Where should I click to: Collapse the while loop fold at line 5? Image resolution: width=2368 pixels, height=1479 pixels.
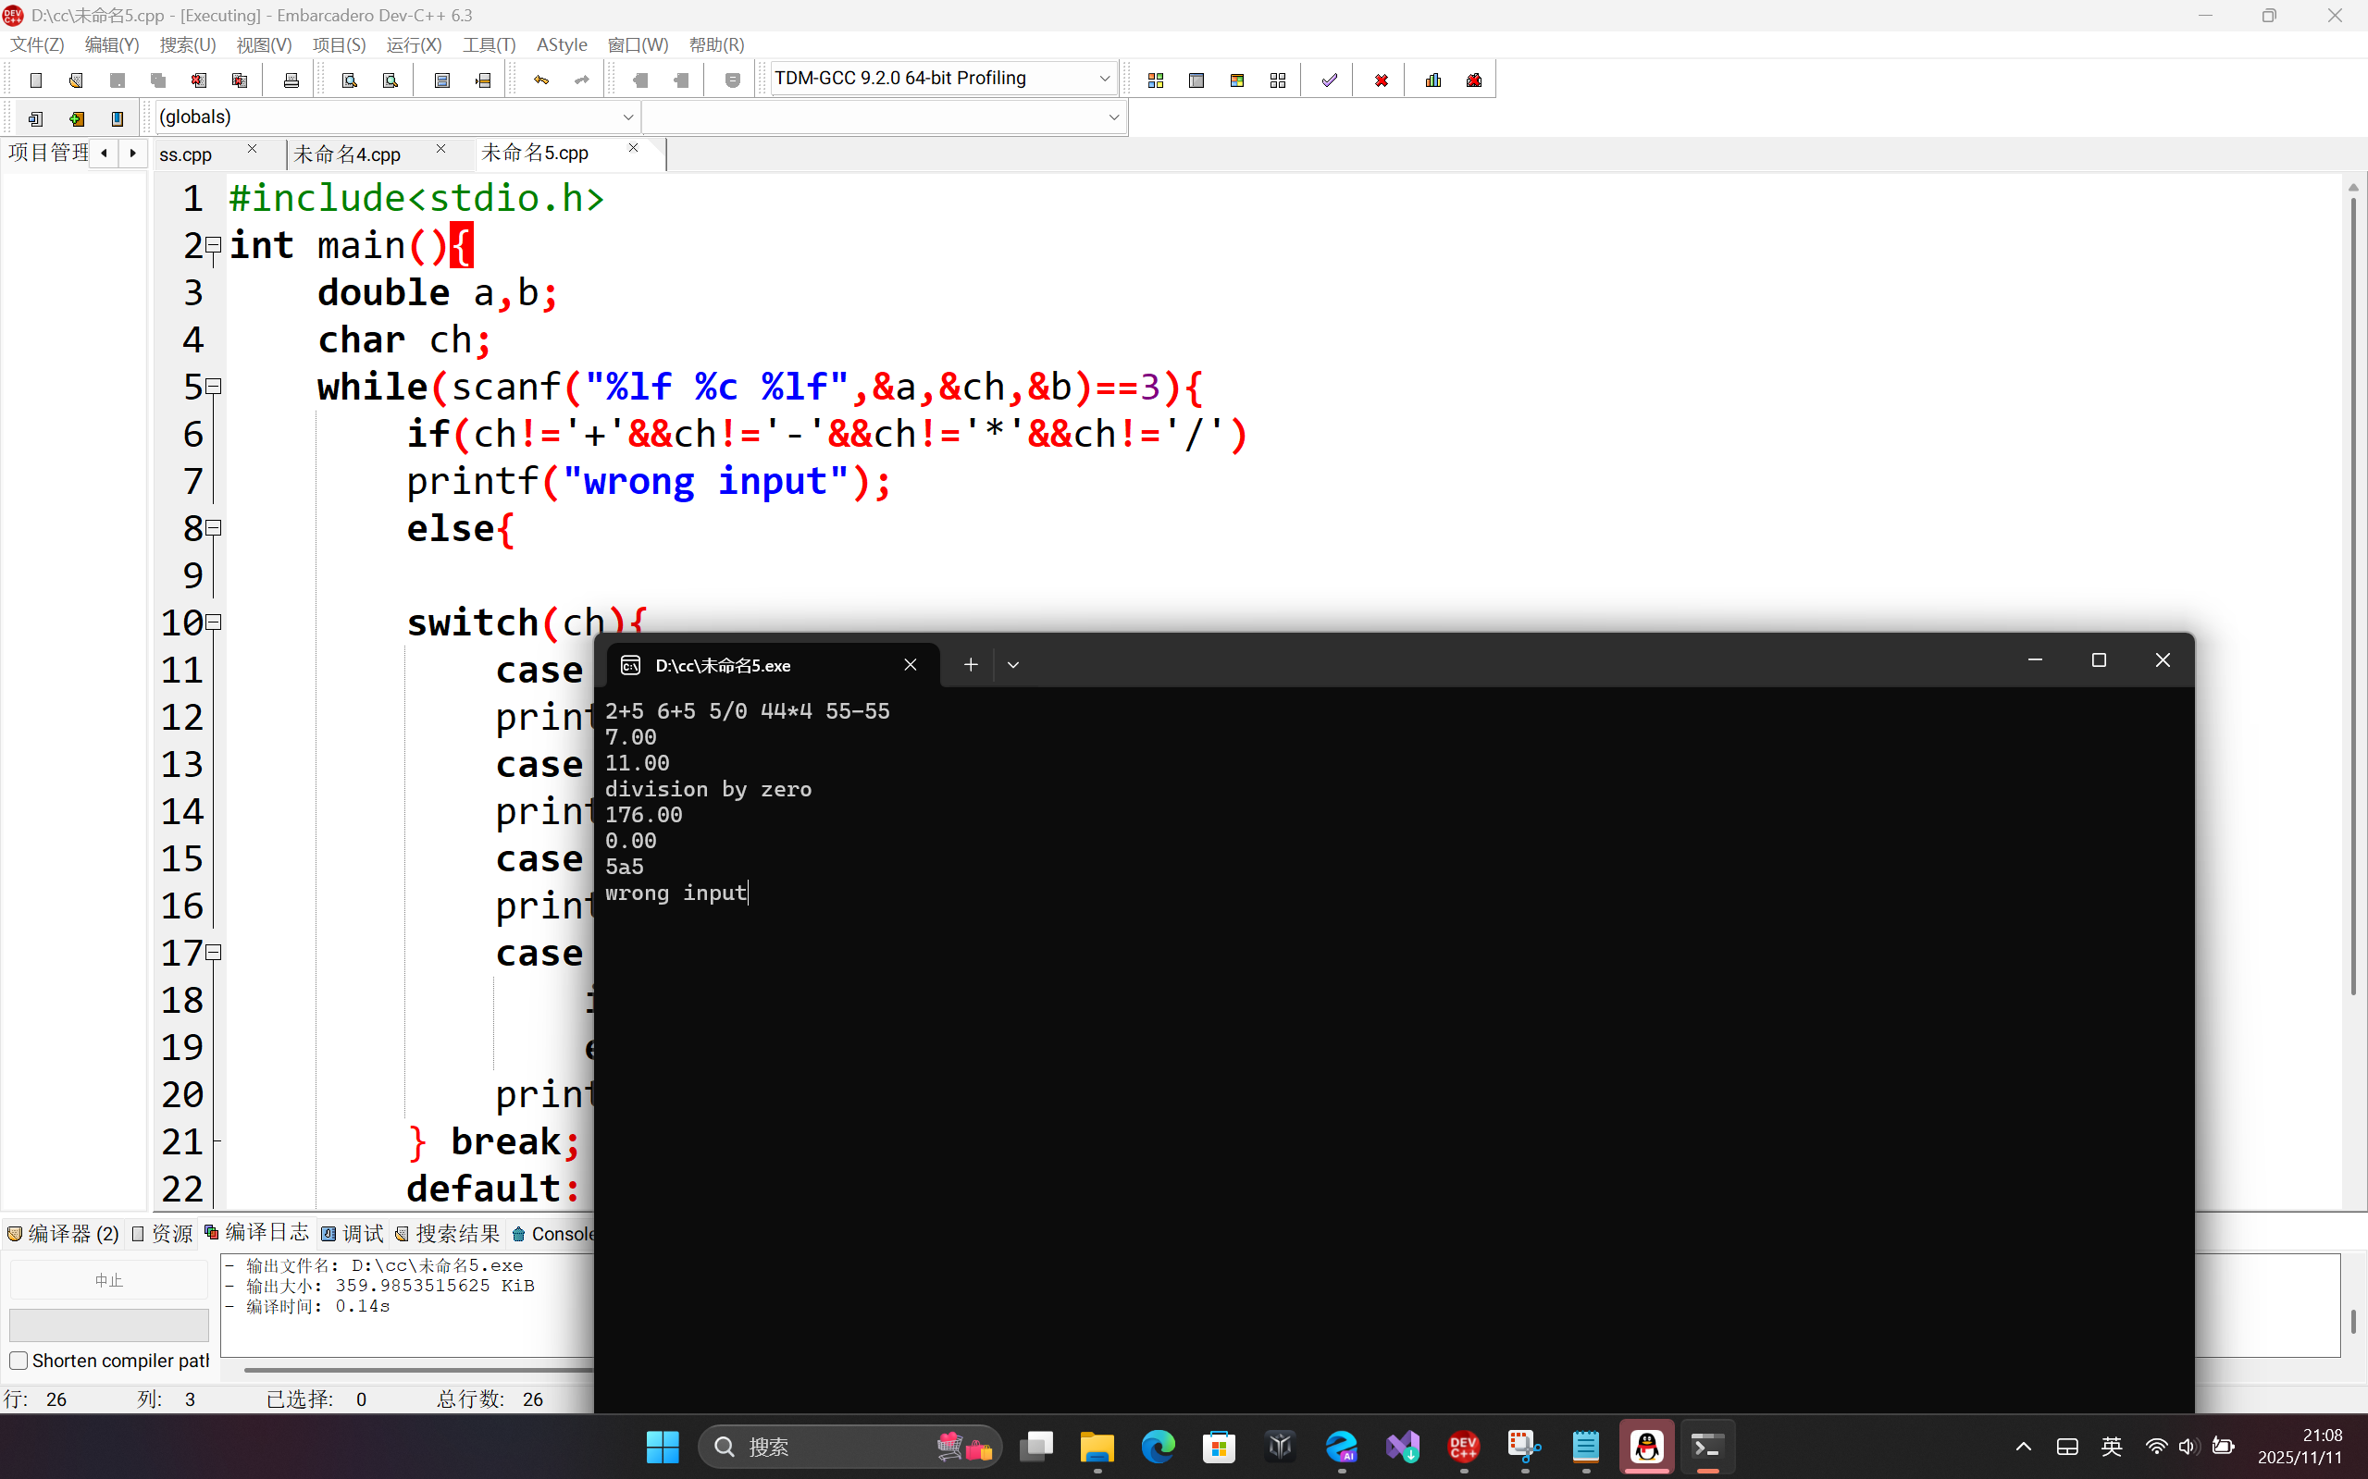pyautogui.click(x=214, y=387)
